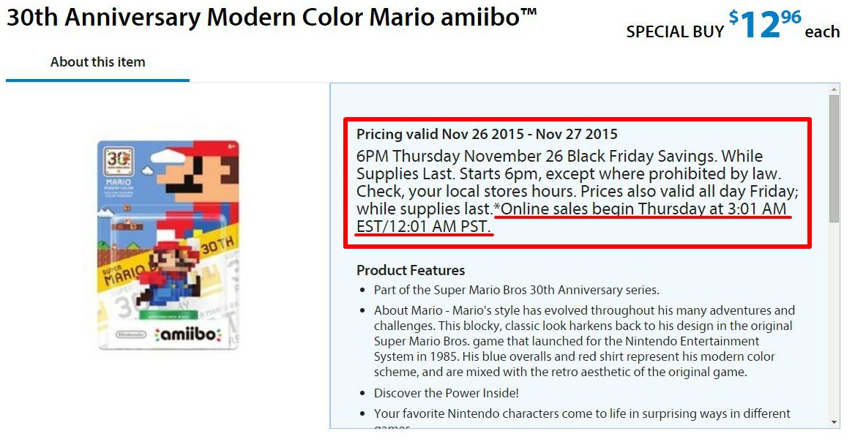The image size is (855, 442).
Task: Click the scrollbar up arrow
Action: coord(835,89)
